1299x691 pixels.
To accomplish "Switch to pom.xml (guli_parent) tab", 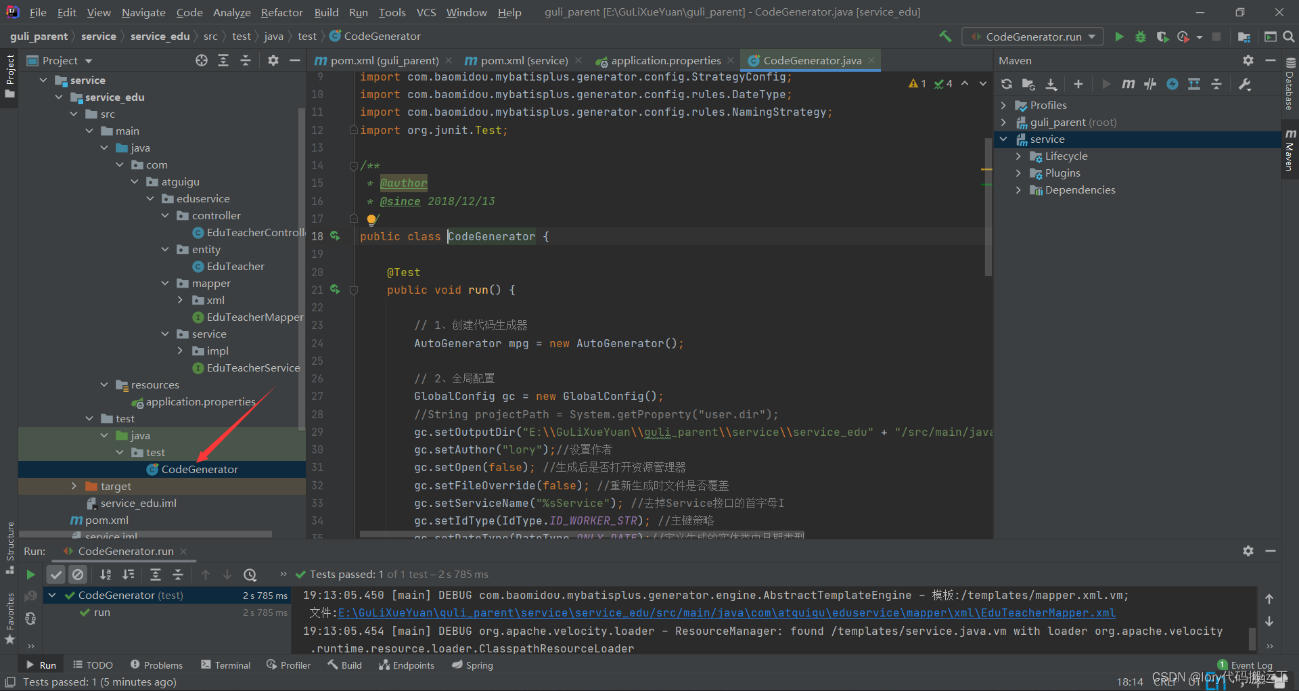I will (x=384, y=60).
